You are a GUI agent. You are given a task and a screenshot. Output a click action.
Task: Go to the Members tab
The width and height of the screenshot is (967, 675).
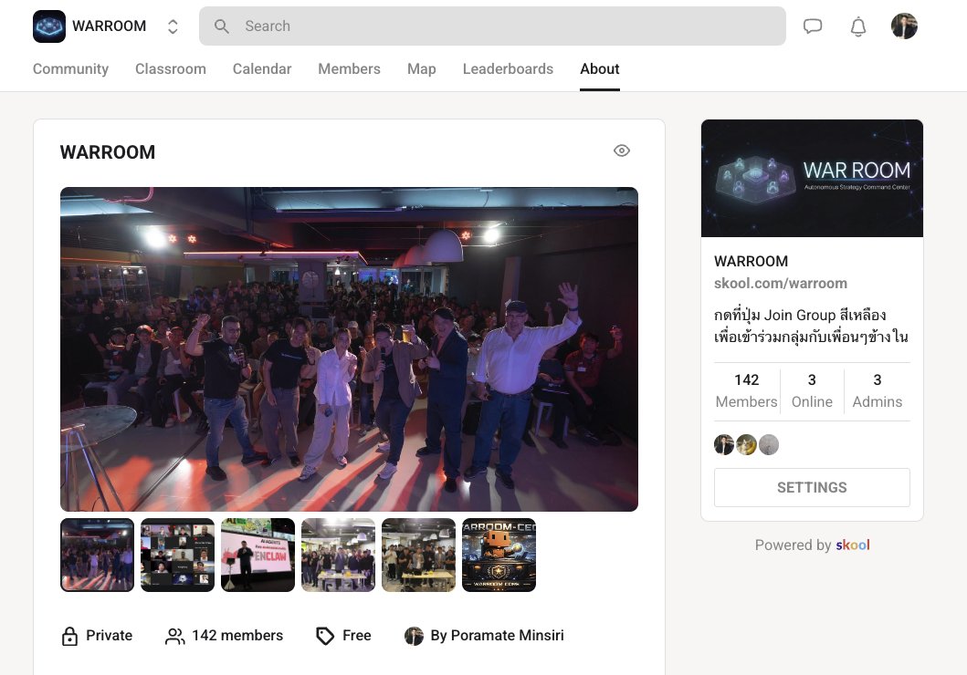(x=349, y=69)
